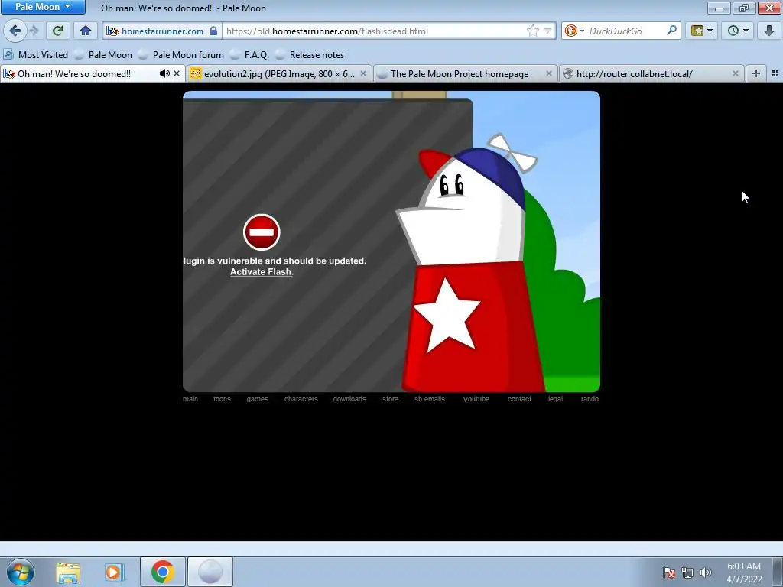Open Windows Explorer from the taskbar
The height and width of the screenshot is (587, 783).
(x=68, y=572)
